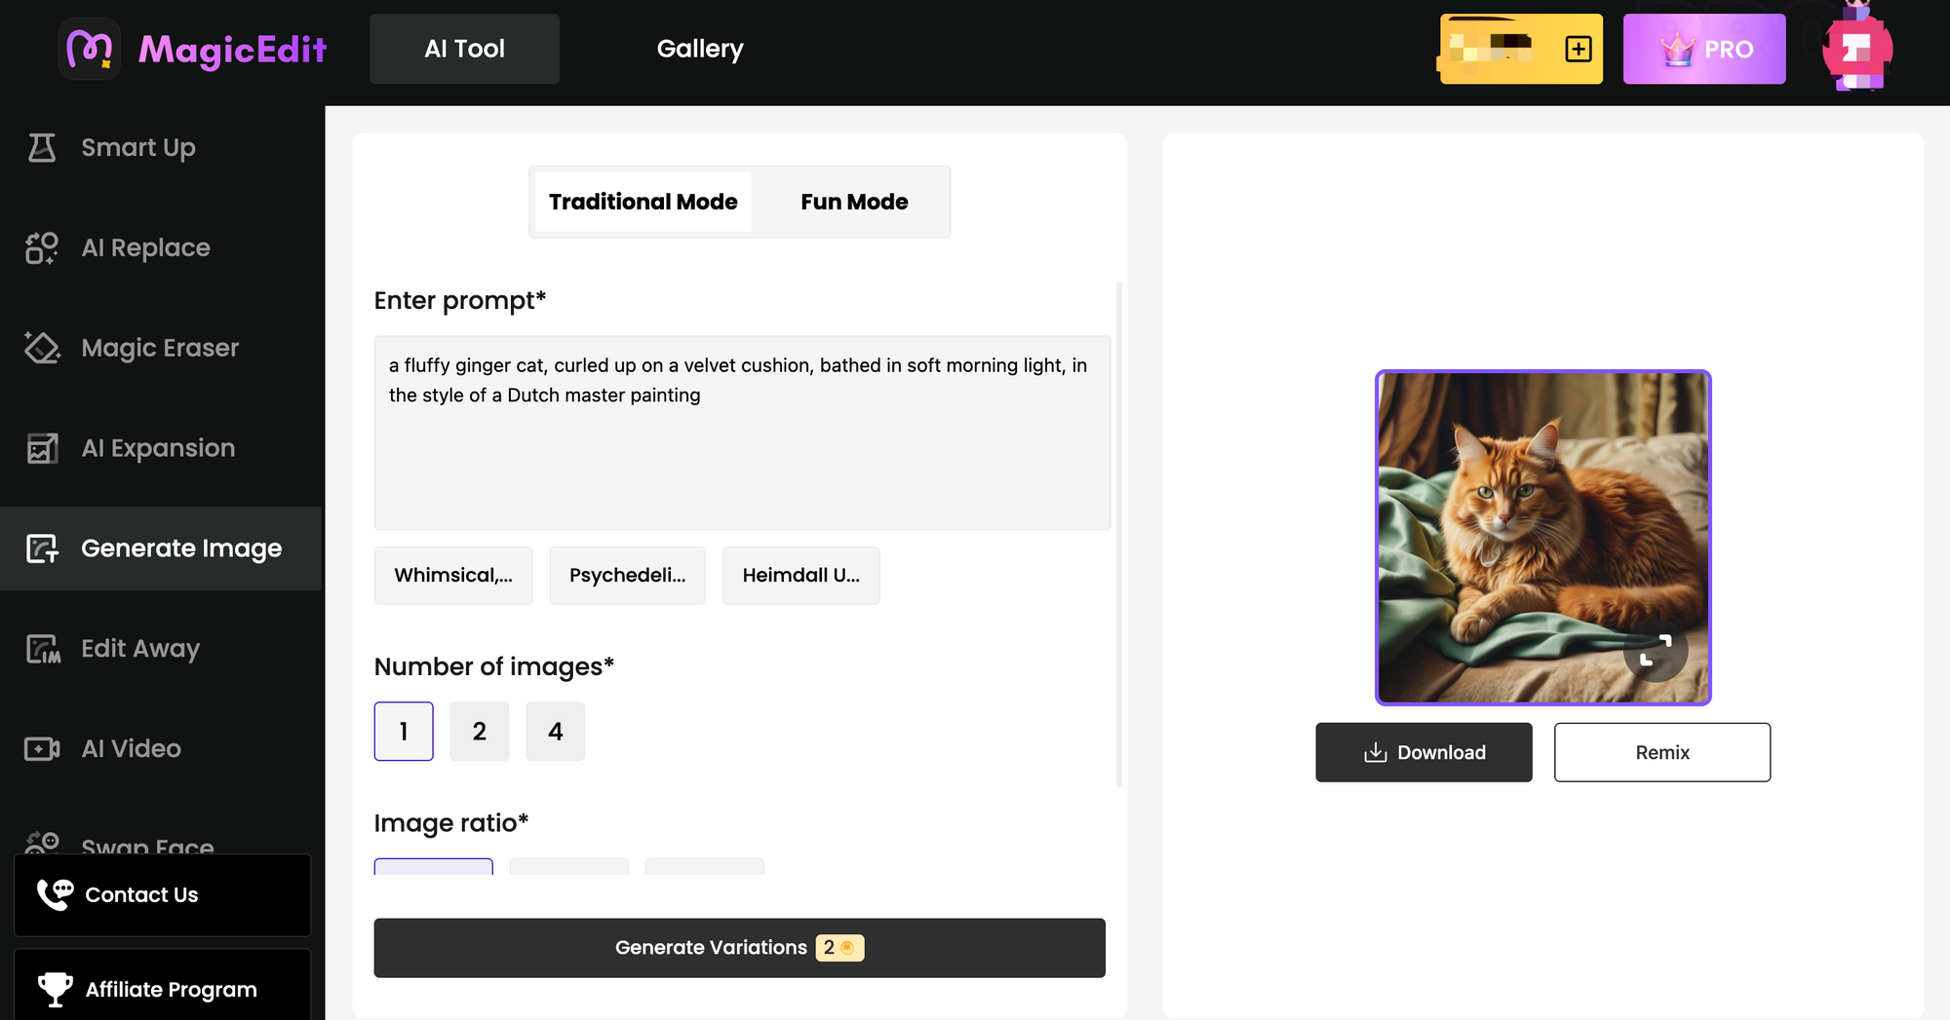Select the Magic Eraser icon

[42, 348]
